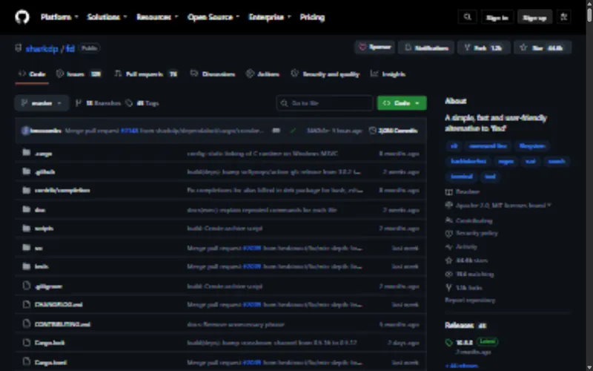The image size is (593, 371).
Task: Click the file icon of the .gitignore row
Action: click(x=26, y=286)
